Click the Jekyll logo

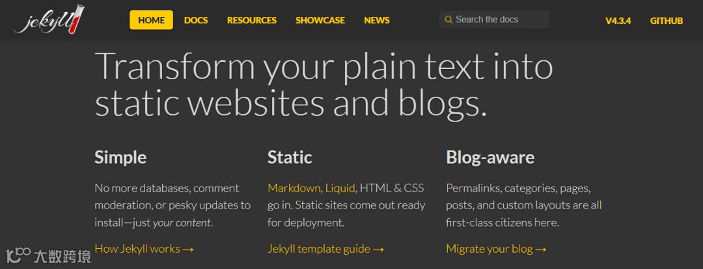pyautogui.click(x=49, y=19)
